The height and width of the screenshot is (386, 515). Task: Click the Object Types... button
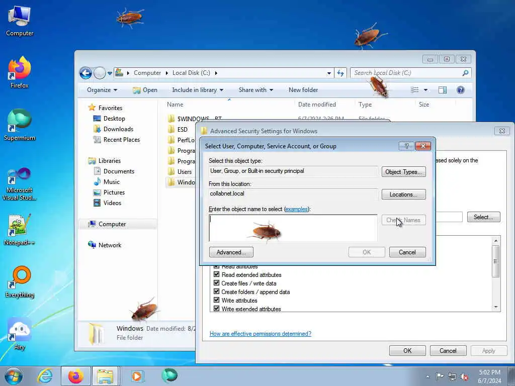(403, 172)
